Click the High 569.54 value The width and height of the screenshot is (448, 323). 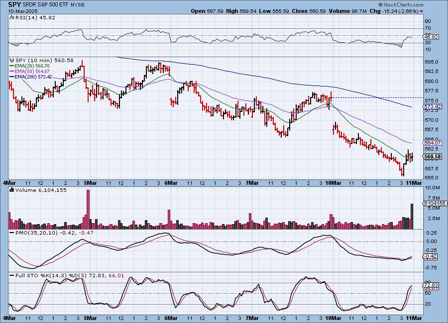point(241,11)
